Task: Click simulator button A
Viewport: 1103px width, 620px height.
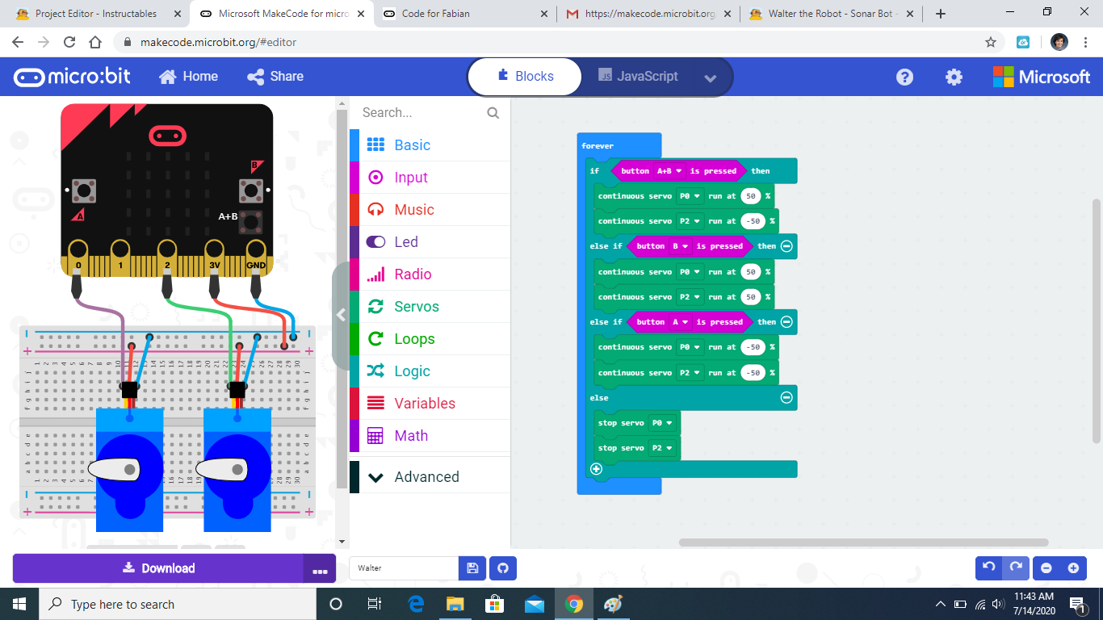Action: 82,191
